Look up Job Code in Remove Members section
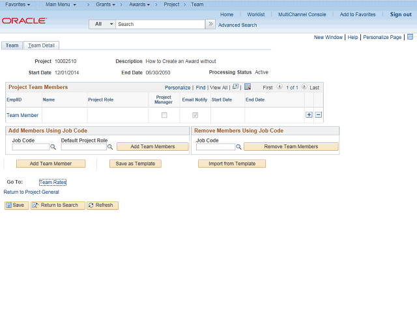Viewport: 417px width, 312px height. 239,147
